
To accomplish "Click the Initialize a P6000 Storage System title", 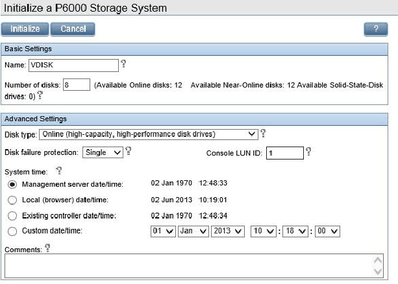I will [86, 8].
